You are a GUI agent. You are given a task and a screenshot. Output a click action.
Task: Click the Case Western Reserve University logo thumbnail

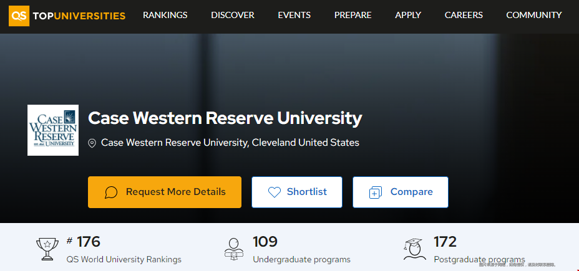click(53, 130)
